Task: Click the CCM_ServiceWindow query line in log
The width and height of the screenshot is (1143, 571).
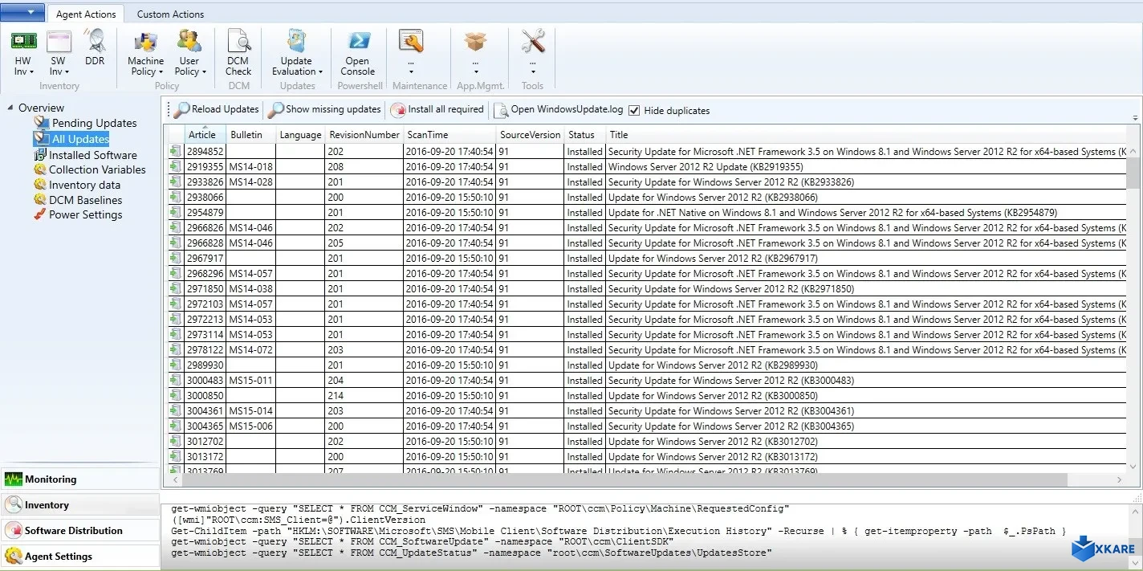Action: (480, 509)
